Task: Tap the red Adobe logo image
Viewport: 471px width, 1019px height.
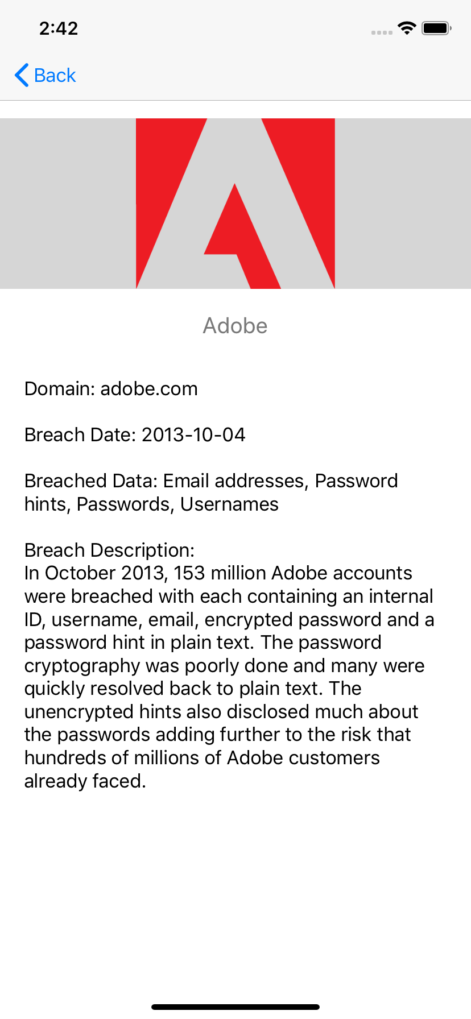Action: (235, 204)
